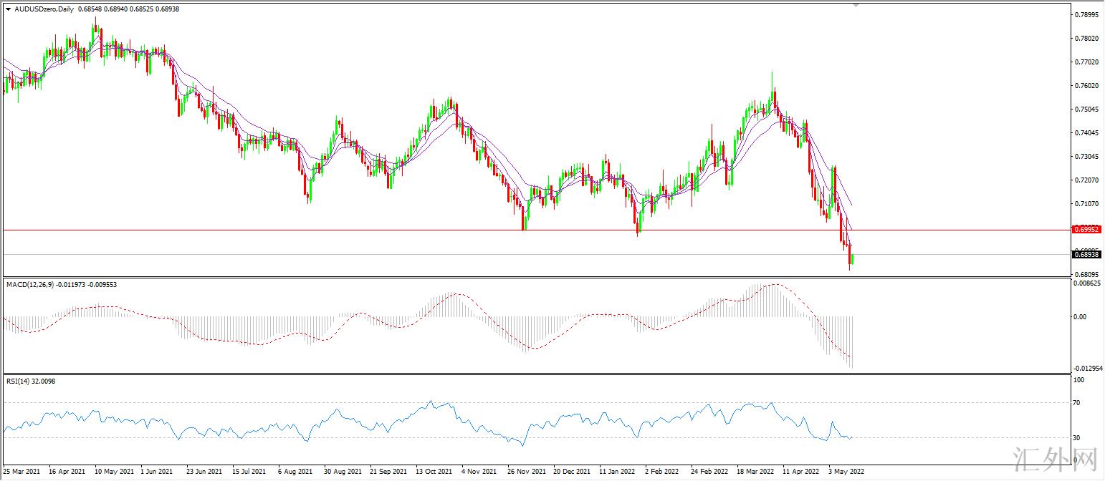The width and height of the screenshot is (1105, 481).
Task: Click the RSI 70 level label
Action: [1076, 403]
